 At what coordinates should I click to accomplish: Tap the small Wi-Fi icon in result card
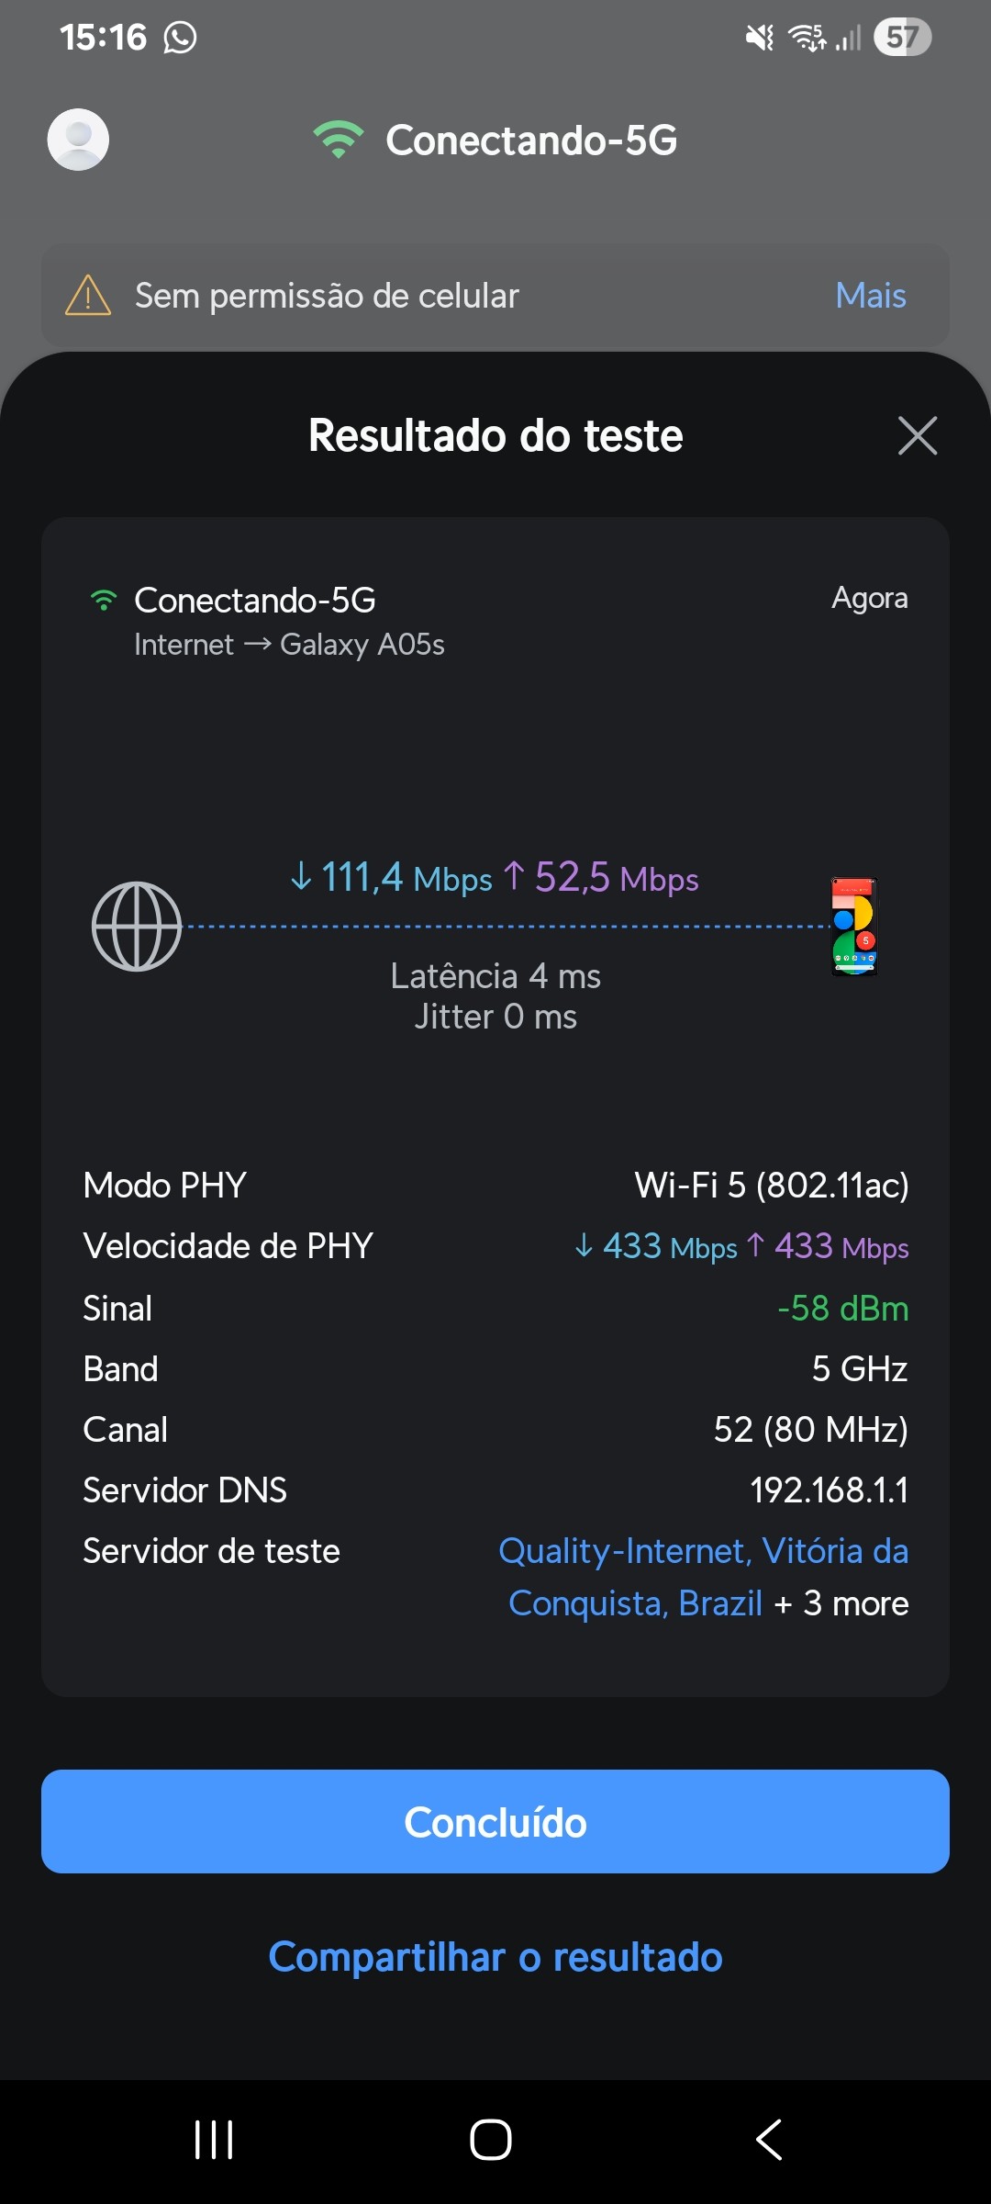104,601
